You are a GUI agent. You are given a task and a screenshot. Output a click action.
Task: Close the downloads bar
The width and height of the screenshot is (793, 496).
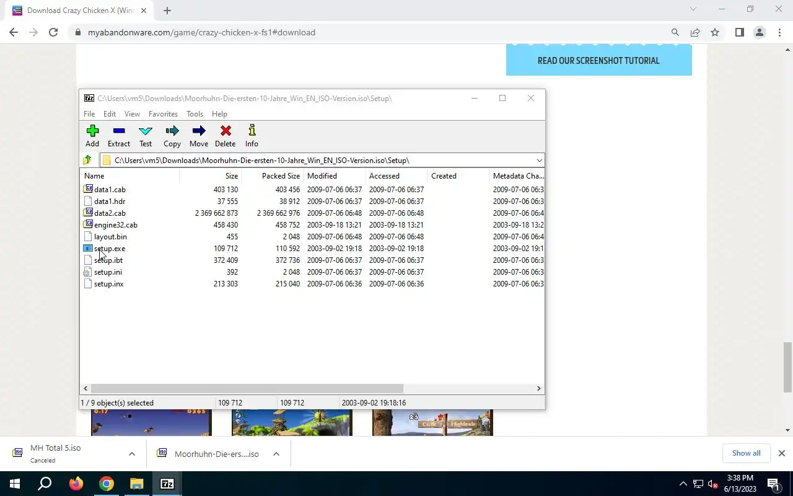(x=781, y=453)
